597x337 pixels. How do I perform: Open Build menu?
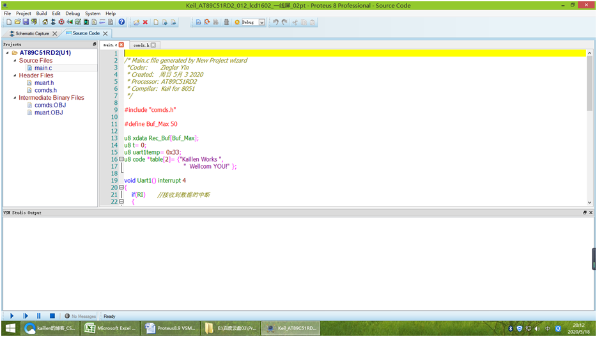[42, 13]
